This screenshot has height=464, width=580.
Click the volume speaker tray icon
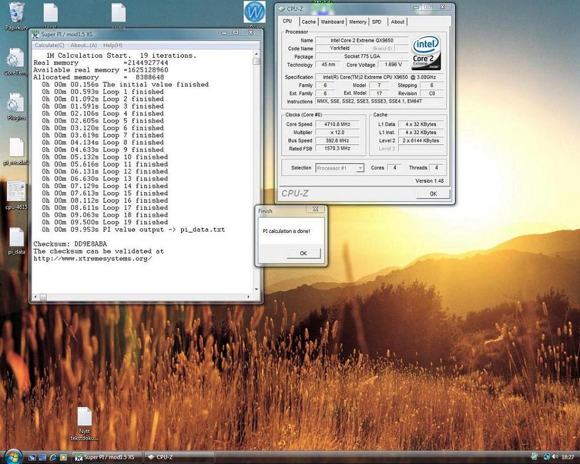555,457
